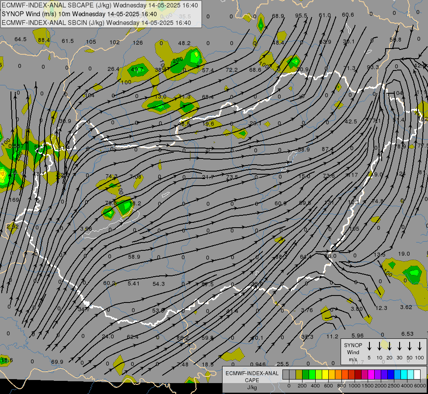Click the map value '5.41'
The height and width of the screenshot is (394, 428).
coord(134,284)
